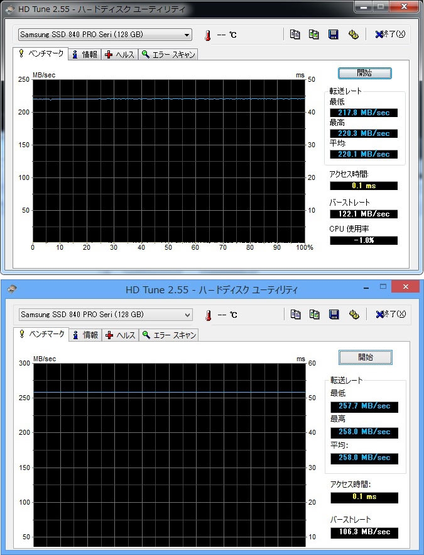Viewport: 424px width, 555px height.
Task: Click copy screenshot icon in lower window
Action: [x=315, y=315]
